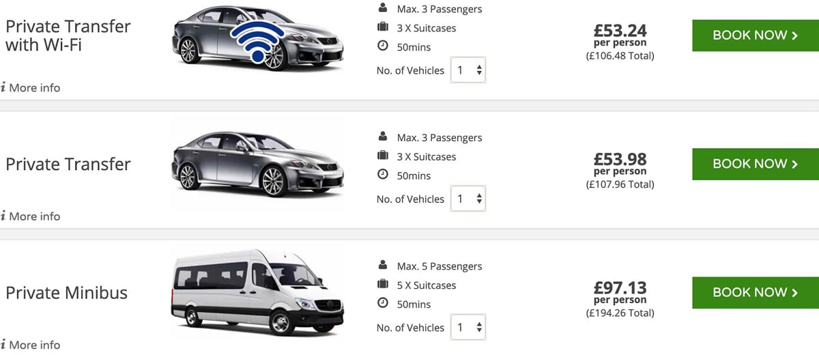The width and height of the screenshot is (819, 355).
Task: Book the Private Transfer with Wi-Fi at £53.24
Action: coord(755,35)
